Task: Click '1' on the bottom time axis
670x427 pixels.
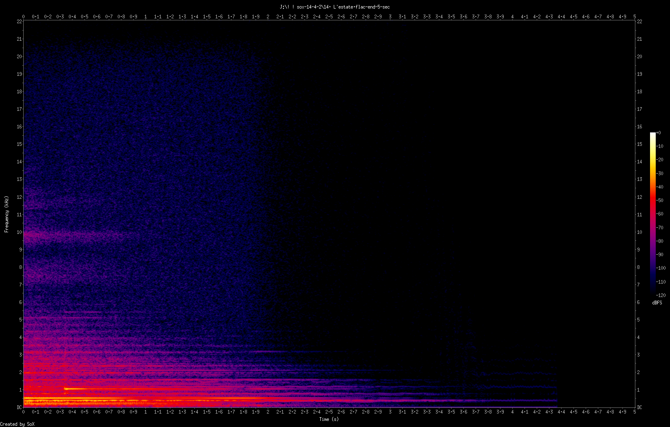Action: (145, 412)
